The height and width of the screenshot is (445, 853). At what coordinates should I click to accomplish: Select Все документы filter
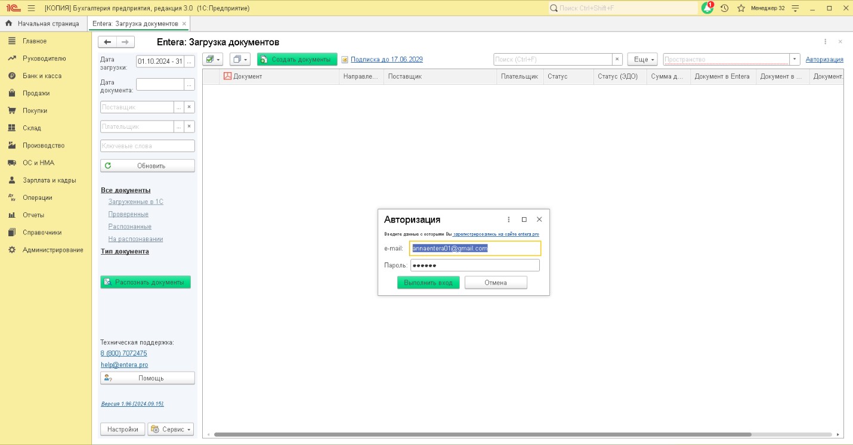click(125, 190)
